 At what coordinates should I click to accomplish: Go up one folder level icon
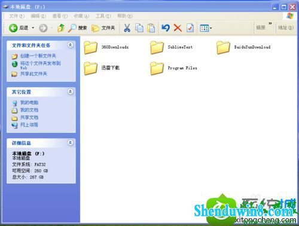click(61, 28)
